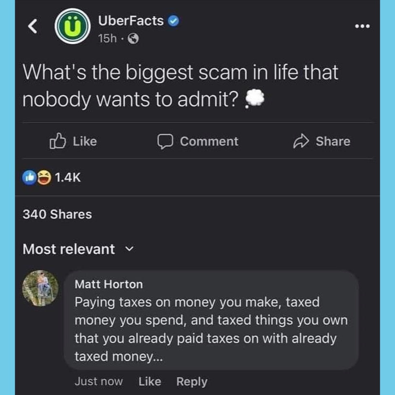This screenshot has width=395, height=395.
Task: Open the 340 Shares list
Action: tap(57, 214)
